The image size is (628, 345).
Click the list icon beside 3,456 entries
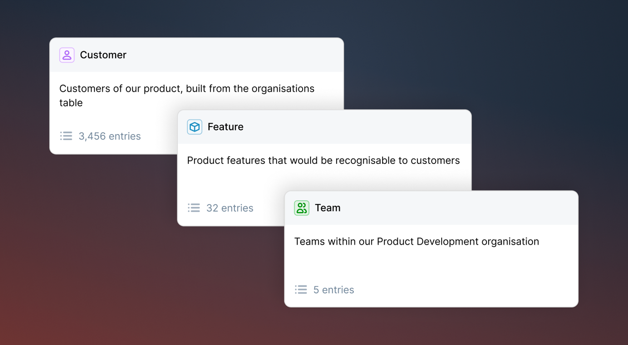66,136
